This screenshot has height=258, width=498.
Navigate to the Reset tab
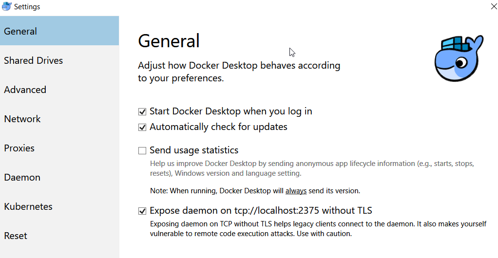[59, 236]
